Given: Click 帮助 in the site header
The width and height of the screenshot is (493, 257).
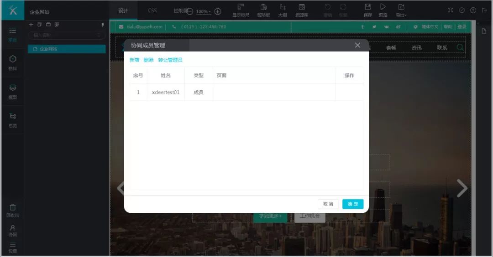Looking at the screenshot, I should pyautogui.click(x=448, y=27).
